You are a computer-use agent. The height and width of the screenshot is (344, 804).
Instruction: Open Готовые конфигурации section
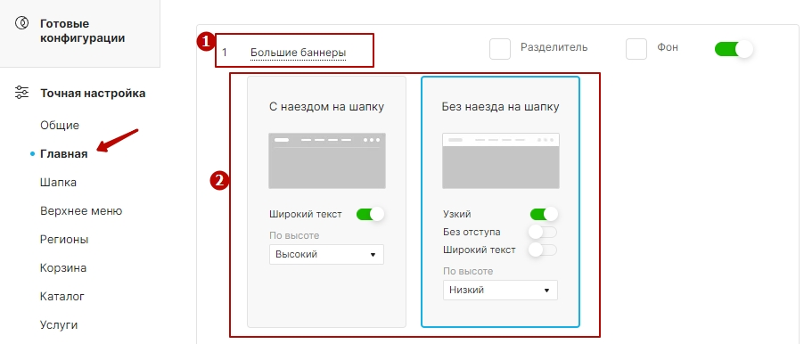tap(83, 31)
